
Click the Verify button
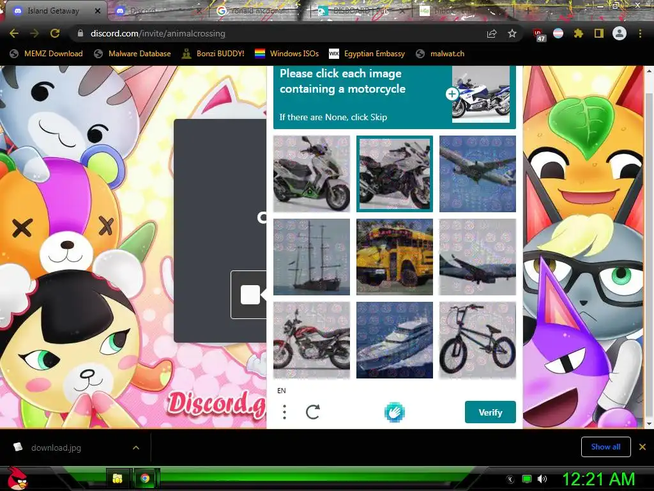pyautogui.click(x=490, y=412)
